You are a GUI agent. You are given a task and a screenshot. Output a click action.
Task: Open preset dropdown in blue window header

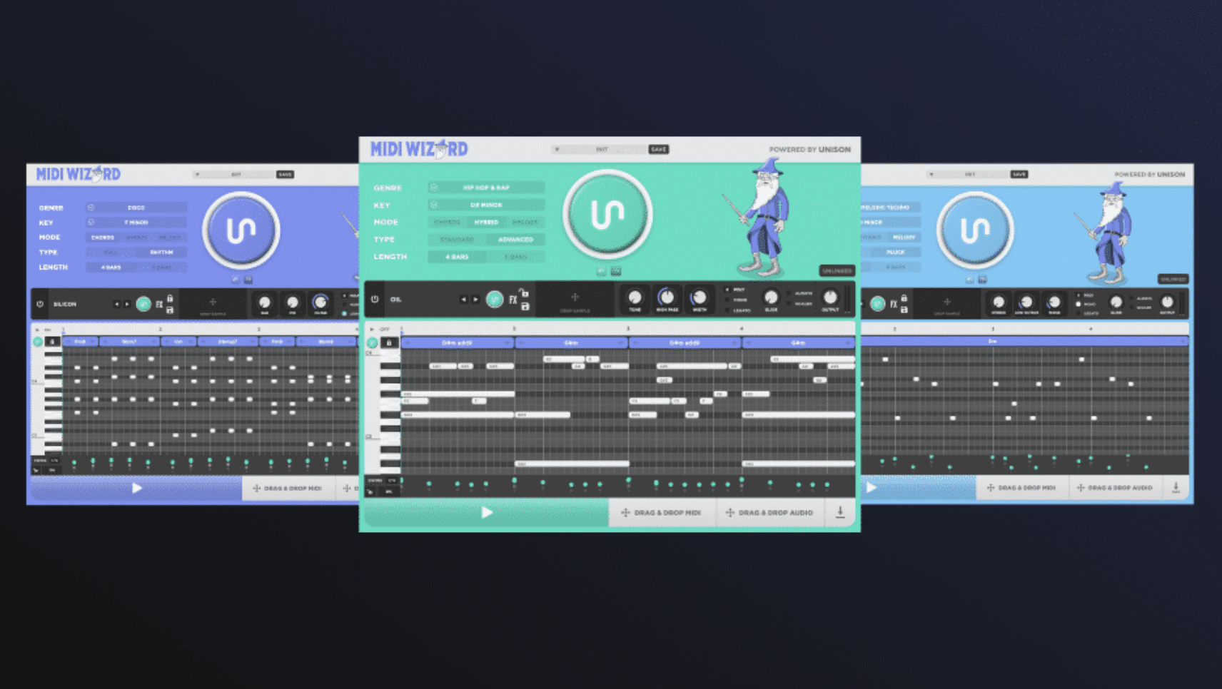968,174
